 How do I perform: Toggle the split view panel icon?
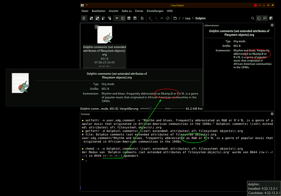265,18
